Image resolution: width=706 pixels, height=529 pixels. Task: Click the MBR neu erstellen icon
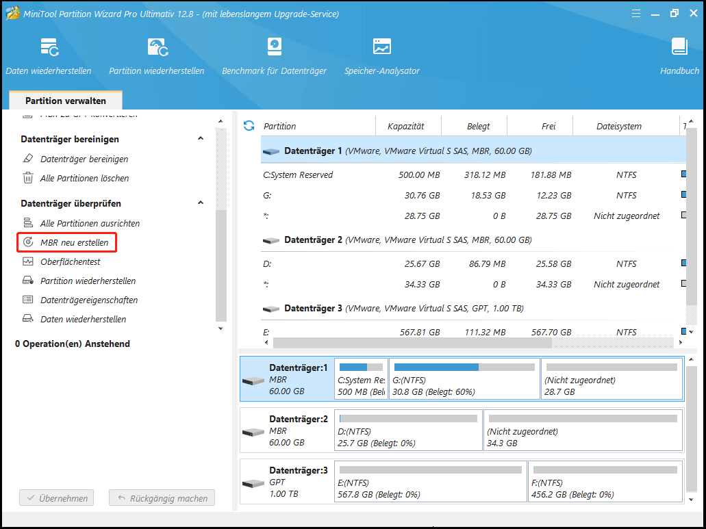28,242
